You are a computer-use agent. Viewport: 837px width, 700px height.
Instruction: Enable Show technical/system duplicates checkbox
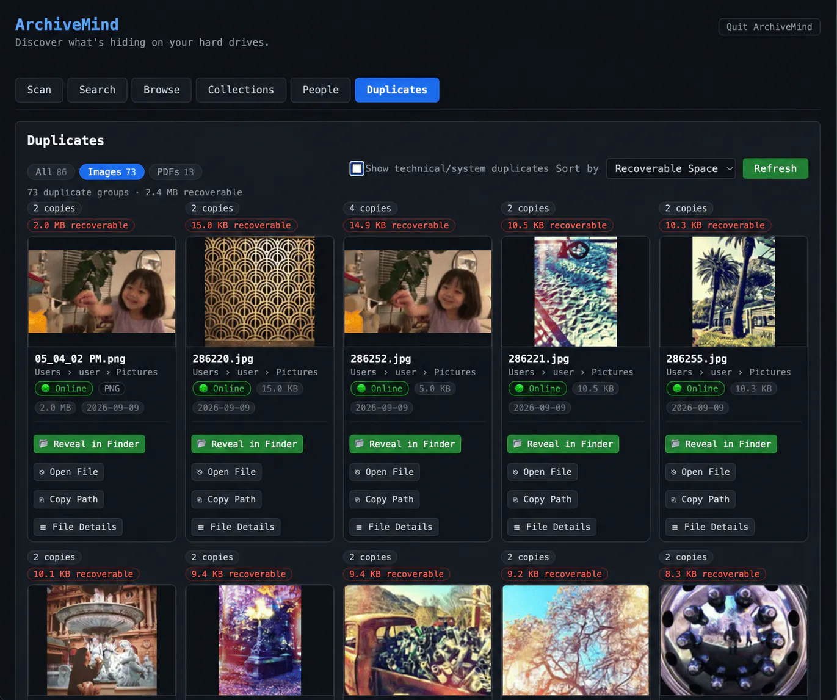click(x=357, y=168)
